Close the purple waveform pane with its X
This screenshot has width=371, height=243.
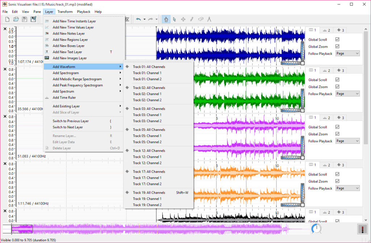click(x=5, y=116)
